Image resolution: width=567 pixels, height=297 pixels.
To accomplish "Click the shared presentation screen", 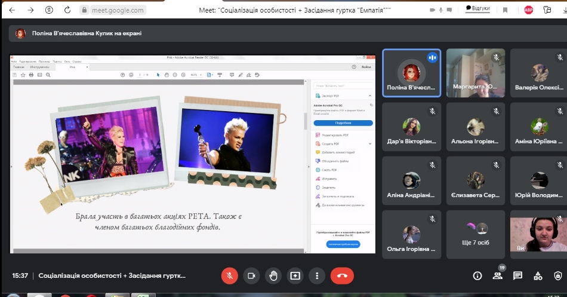I will point(193,154).
